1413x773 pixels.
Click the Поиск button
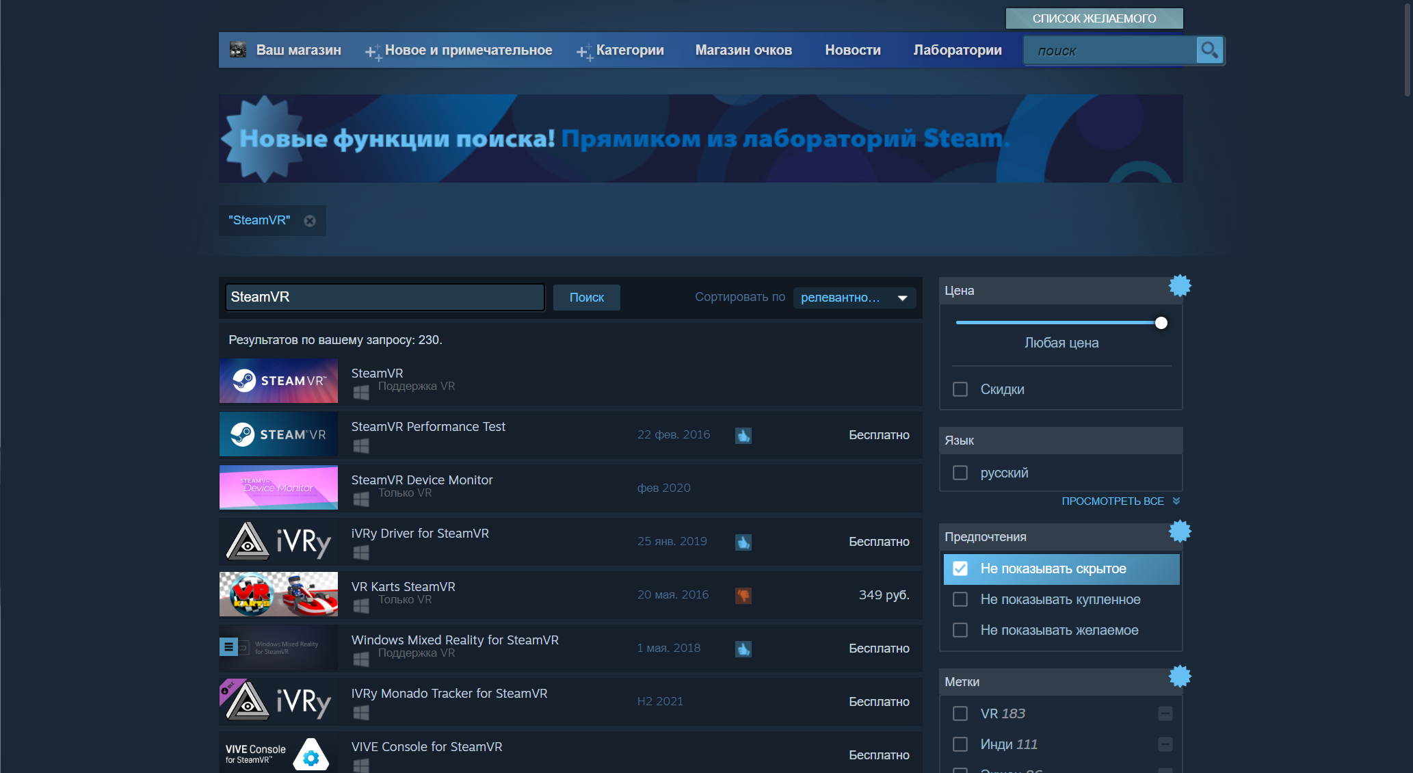587,298
